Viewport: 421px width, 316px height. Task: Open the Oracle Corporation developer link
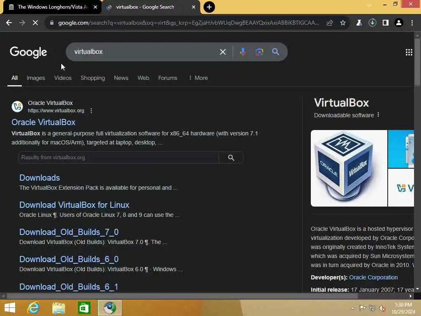(x=373, y=277)
